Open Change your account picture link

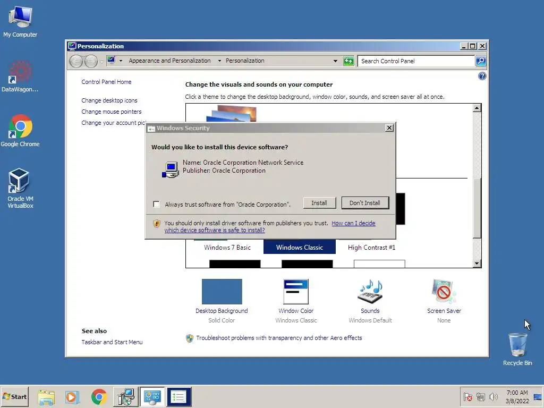[113, 123]
